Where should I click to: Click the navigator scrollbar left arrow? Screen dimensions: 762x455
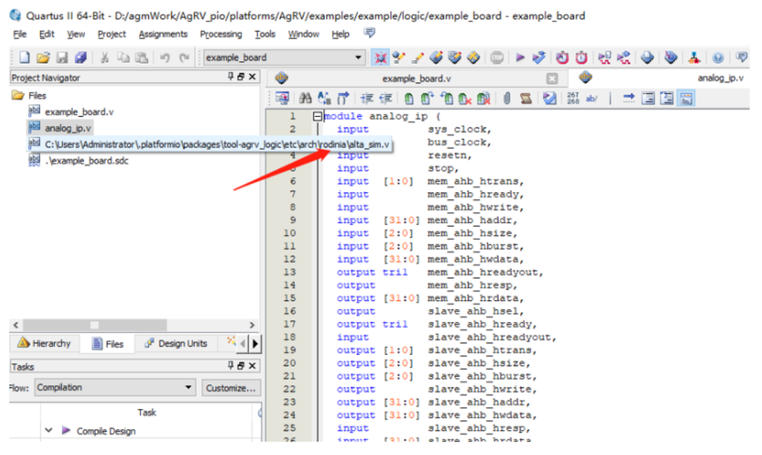pyautogui.click(x=16, y=325)
